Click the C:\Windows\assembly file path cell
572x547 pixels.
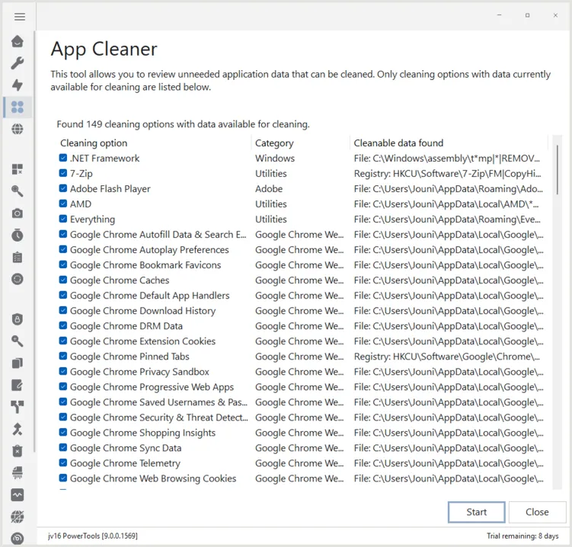pyautogui.click(x=447, y=158)
